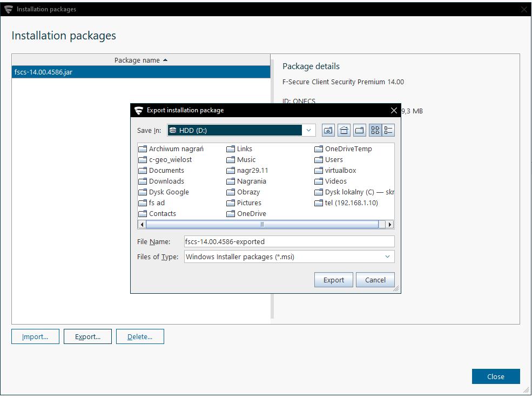Select the Nagrania folder
This screenshot has width=532, height=398.
(246, 181)
